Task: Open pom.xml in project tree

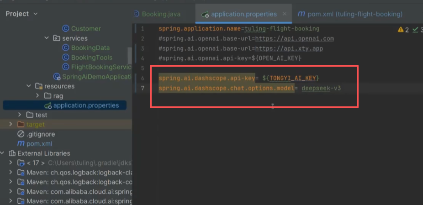Action: pos(39,143)
